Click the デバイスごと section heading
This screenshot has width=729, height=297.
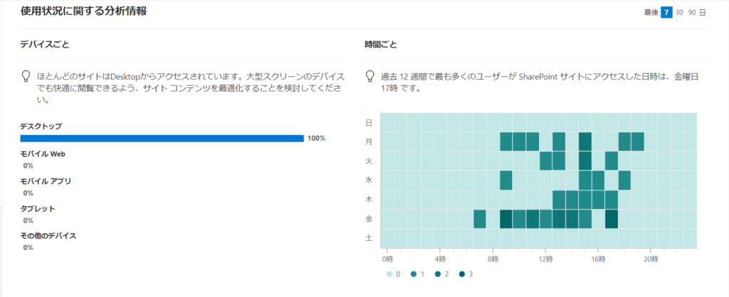45,45
